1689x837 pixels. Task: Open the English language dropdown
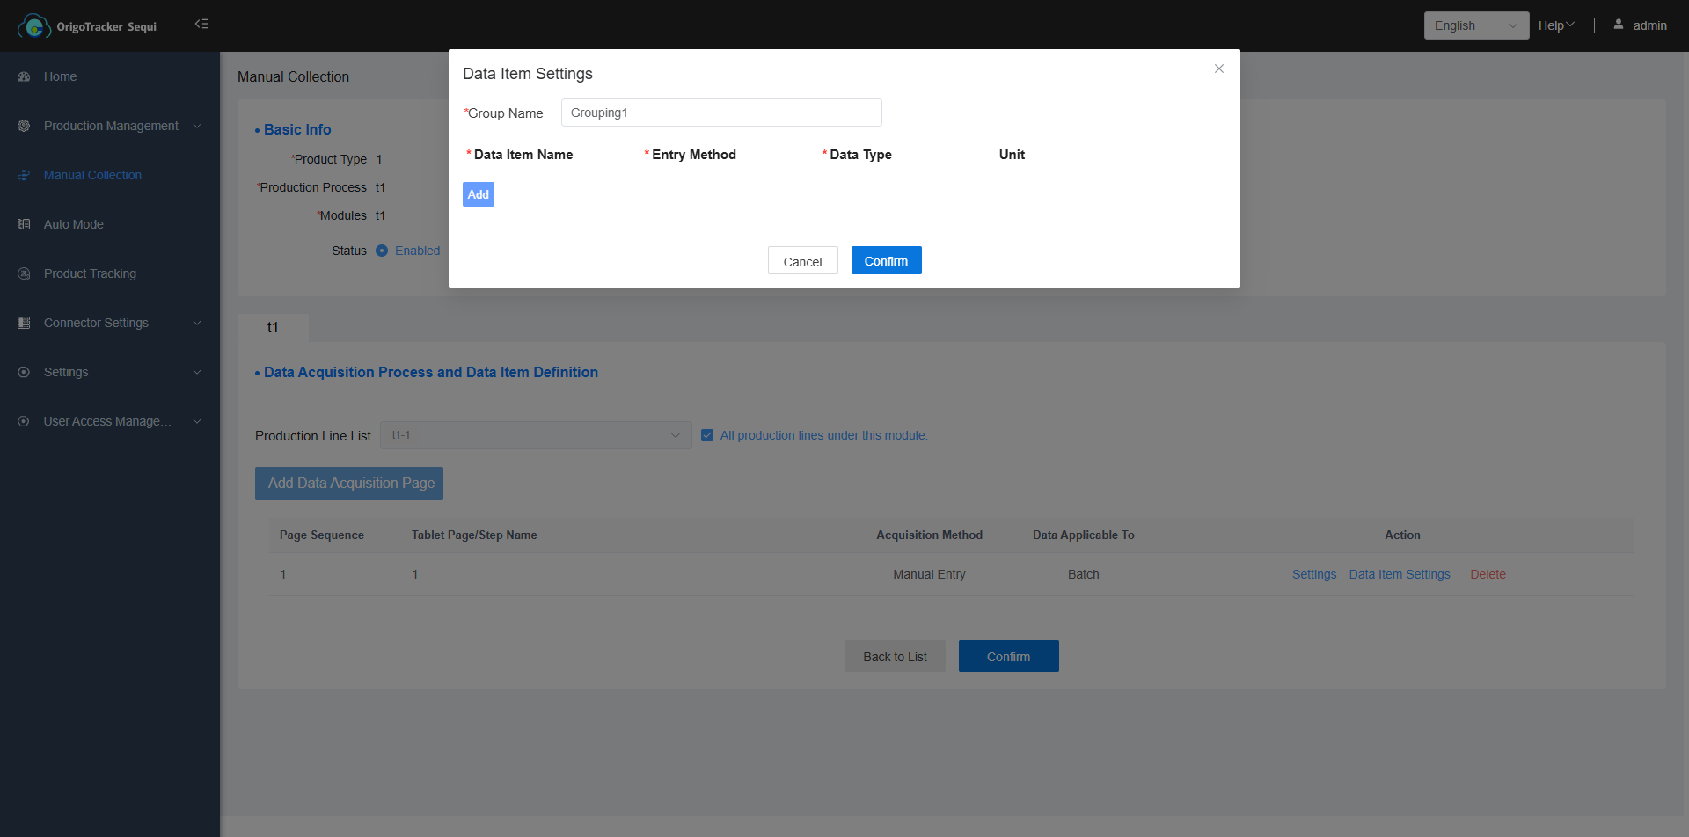click(1475, 25)
